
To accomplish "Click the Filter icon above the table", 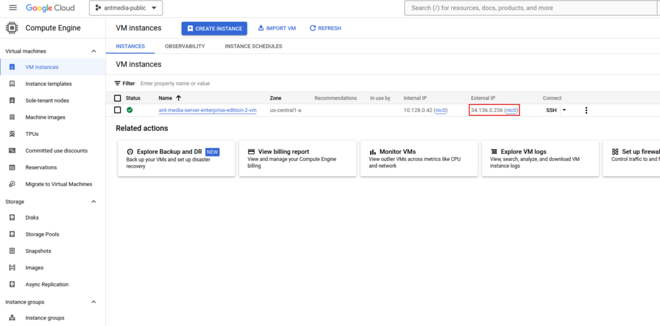I will pyautogui.click(x=117, y=83).
